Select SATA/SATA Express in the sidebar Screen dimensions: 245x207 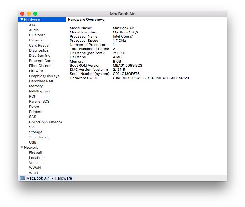45,122
